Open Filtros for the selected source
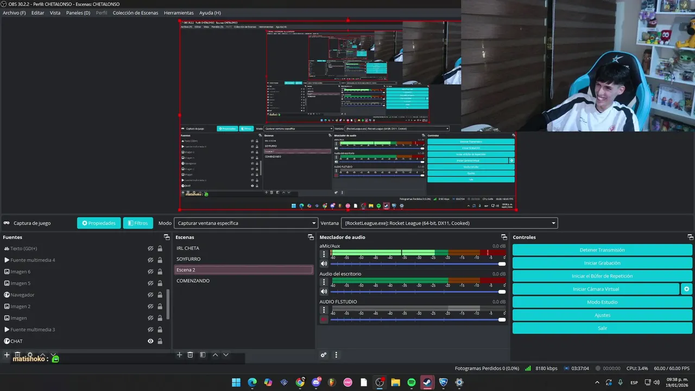Image resolution: width=695 pixels, height=391 pixels. point(138,223)
